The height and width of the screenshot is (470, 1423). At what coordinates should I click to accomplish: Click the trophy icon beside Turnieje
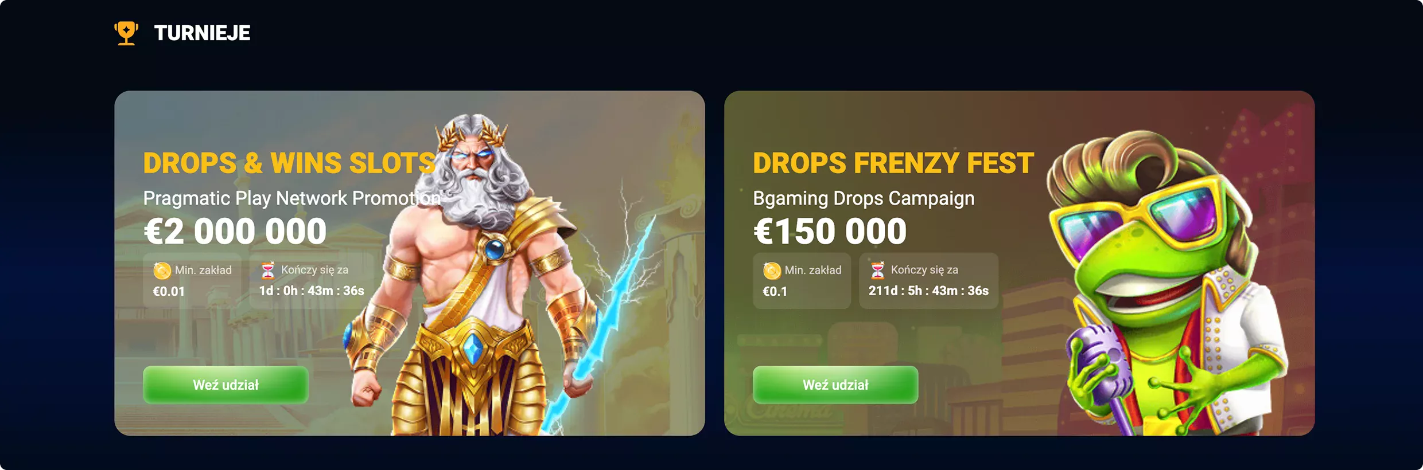[x=126, y=33]
